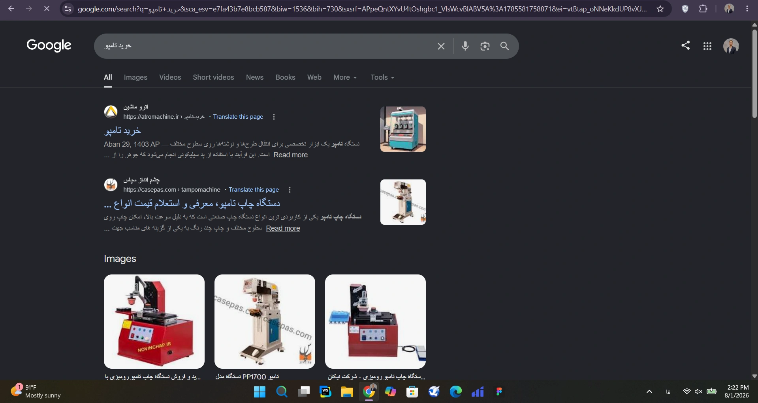Expand the More search filters dropdown
The width and height of the screenshot is (758, 403).
click(345, 77)
